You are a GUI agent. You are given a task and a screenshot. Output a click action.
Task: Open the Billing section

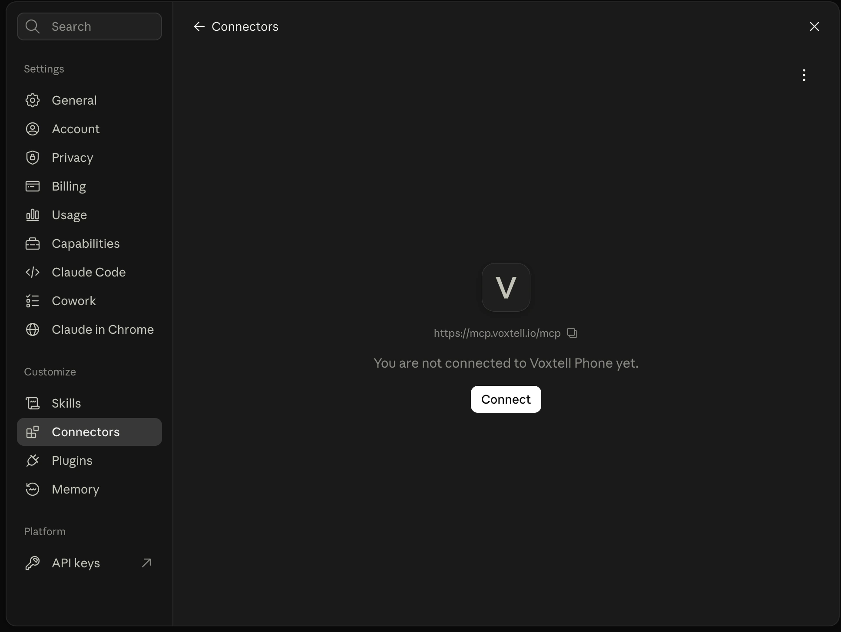click(89, 186)
